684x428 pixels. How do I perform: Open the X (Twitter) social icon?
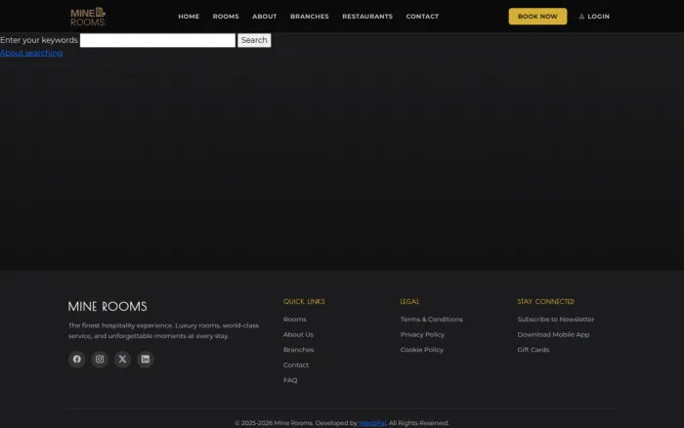tap(122, 359)
